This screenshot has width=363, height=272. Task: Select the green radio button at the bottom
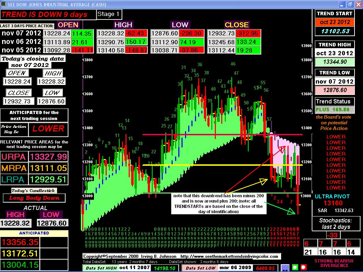pyautogui.click(x=295, y=267)
